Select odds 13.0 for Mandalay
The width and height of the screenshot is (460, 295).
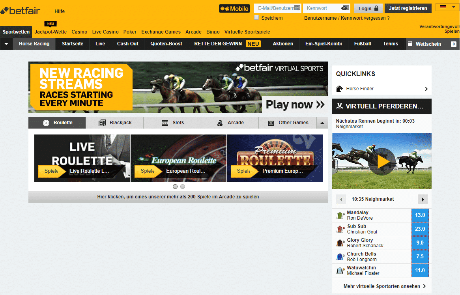point(420,215)
